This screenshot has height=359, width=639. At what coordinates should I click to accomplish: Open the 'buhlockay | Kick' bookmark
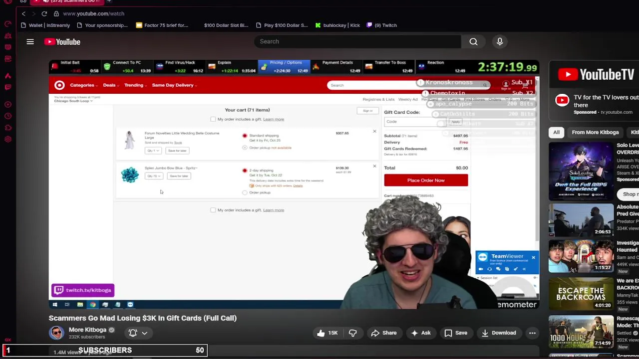click(337, 25)
